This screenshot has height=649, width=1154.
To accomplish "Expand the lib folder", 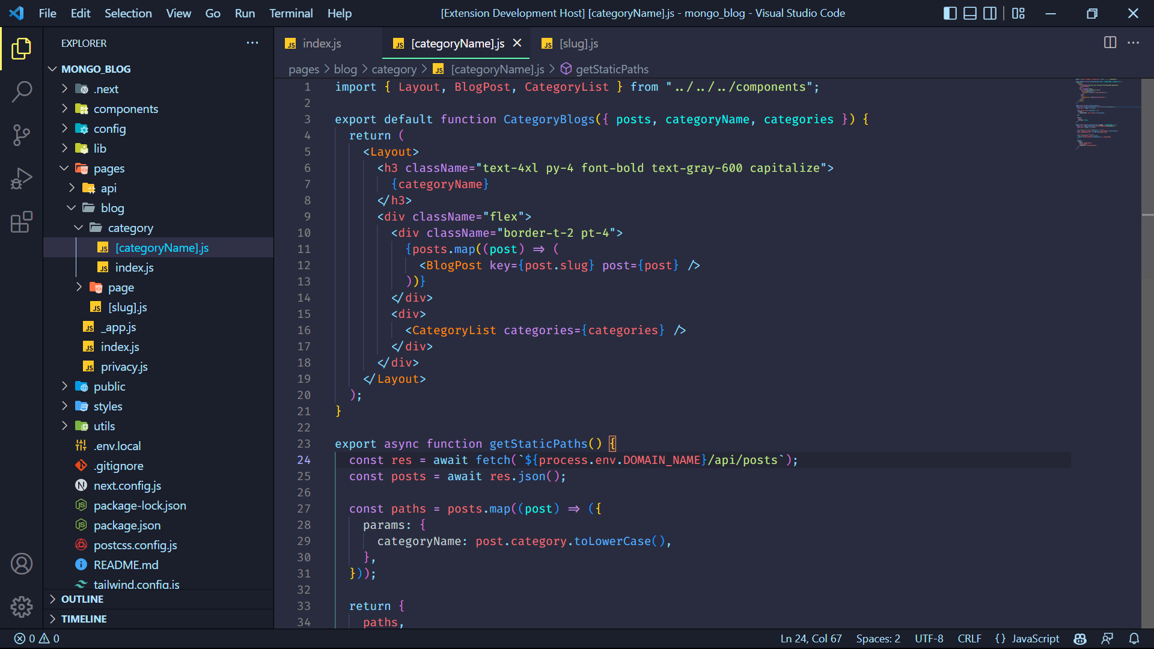I will 100,148.
